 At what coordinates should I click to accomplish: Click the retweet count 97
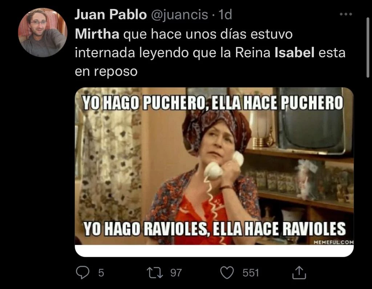point(176,273)
